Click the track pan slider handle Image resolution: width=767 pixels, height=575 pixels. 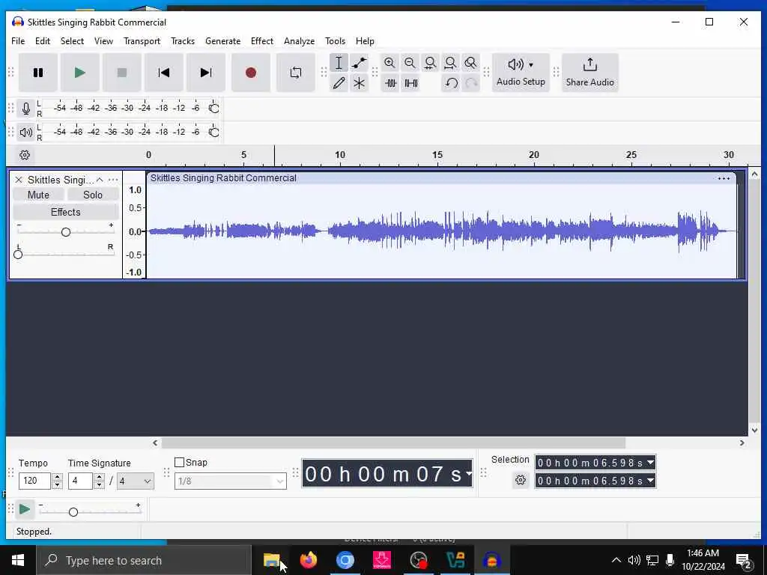point(18,255)
